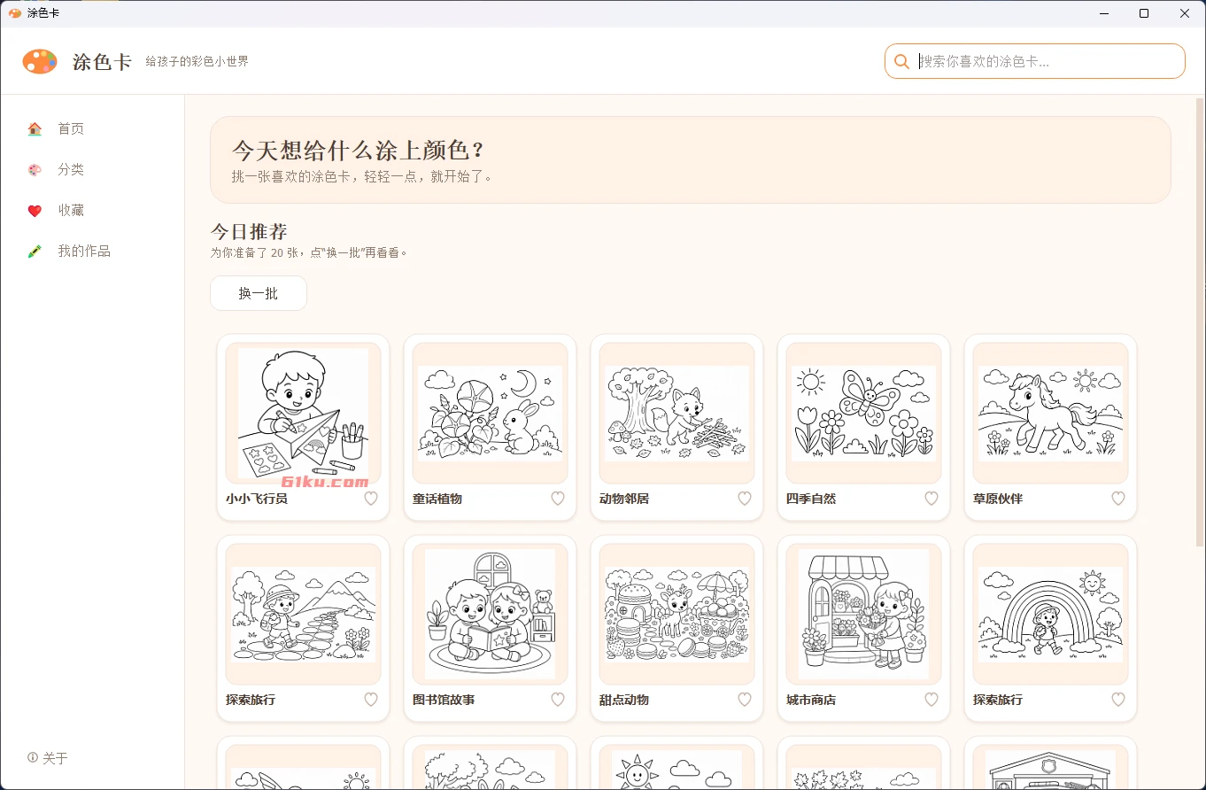Toggle the heart on the 童话植物 card
This screenshot has height=790, width=1206.
coord(558,499)
